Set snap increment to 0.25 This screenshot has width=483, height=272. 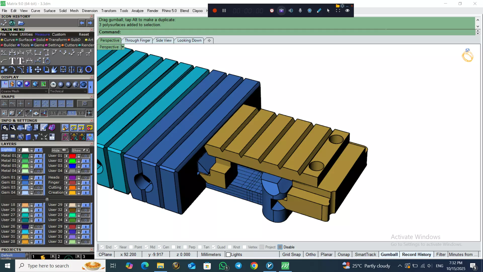[62, 113]
